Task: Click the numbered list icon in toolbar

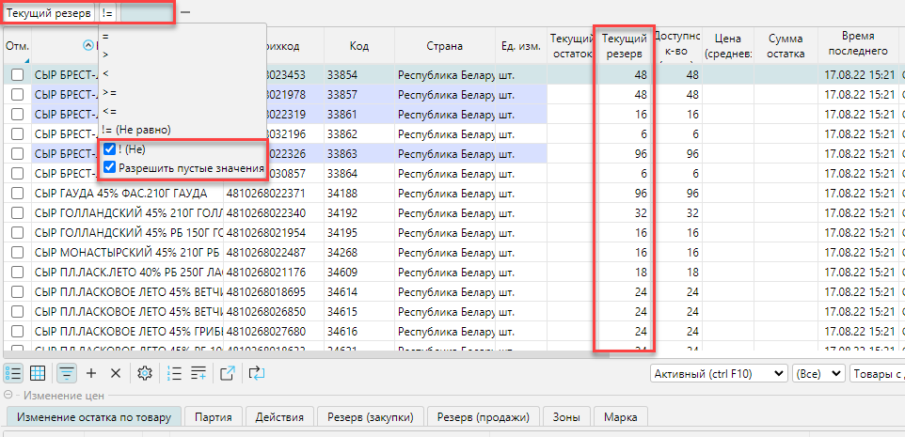Action: coord(173,373)
